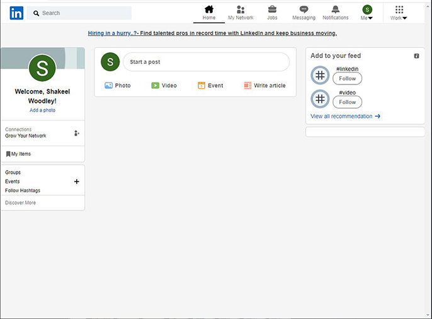Open View all recommendation link

click(x=346, y=117)
